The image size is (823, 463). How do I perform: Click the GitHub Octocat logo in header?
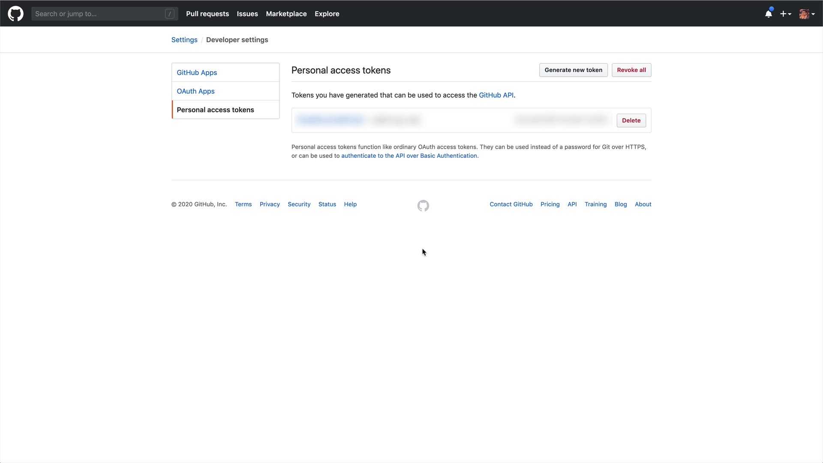[15, 14]
